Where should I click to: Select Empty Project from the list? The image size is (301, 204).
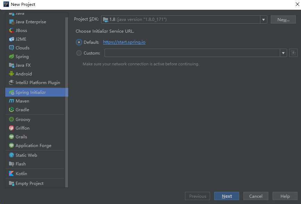pos(30,183)
